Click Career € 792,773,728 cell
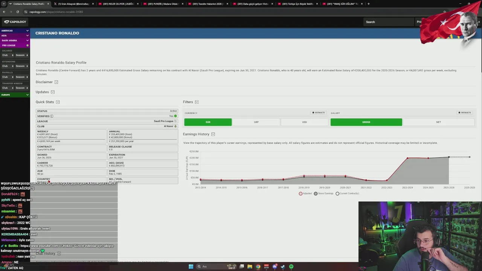This screenshot has height=271, width=482. [71, 164]
